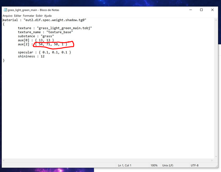221x172 pixels.
Task: Open the Formatar menu
Action: coord(28,16)
